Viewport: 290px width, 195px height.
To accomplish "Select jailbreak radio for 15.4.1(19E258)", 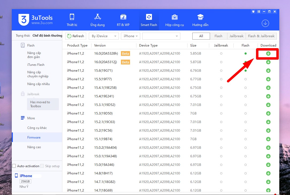I will click(x=221, y=88).
